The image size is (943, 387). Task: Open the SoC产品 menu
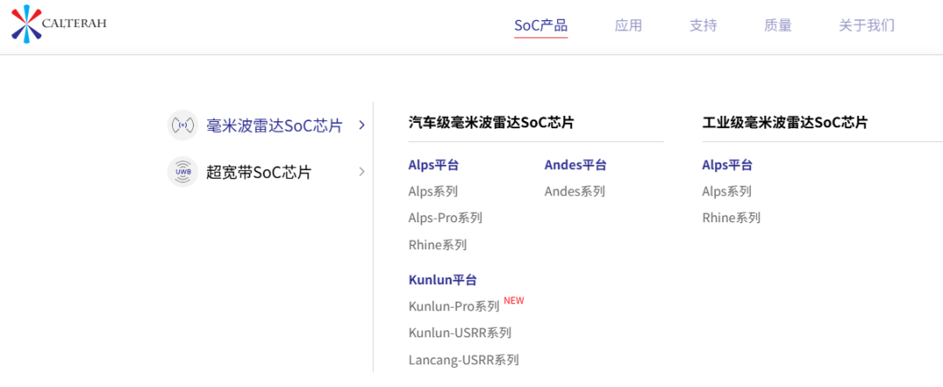click(x=540, y=25)
